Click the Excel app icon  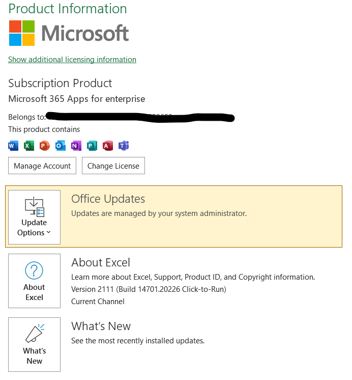29,146
